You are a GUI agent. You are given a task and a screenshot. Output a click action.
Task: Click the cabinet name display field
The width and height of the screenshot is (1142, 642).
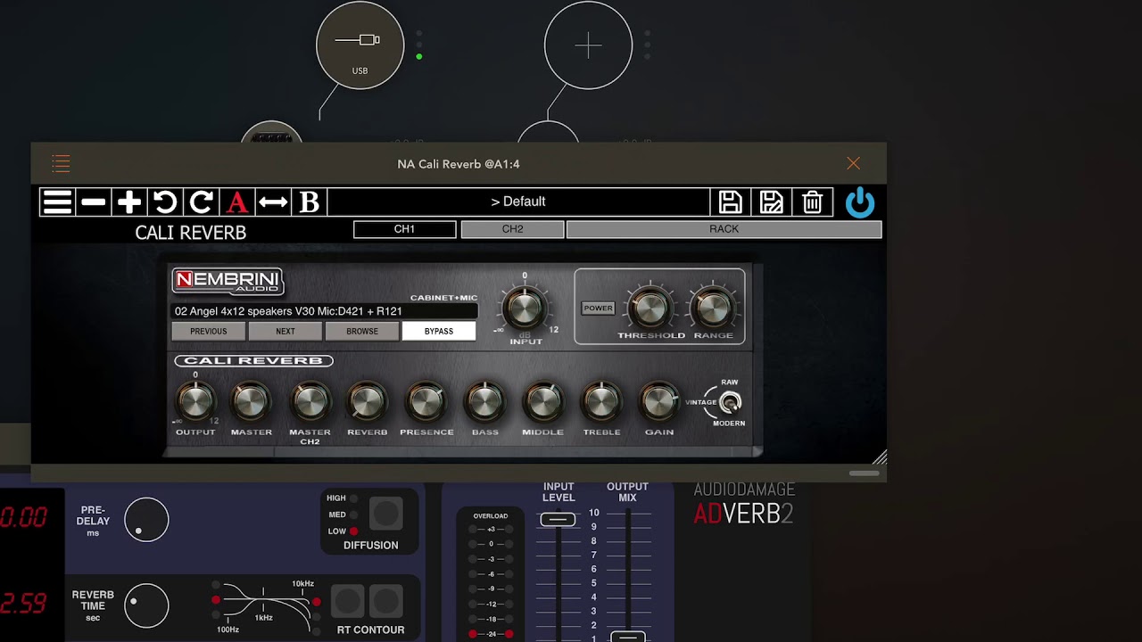[x=324, y=311]
